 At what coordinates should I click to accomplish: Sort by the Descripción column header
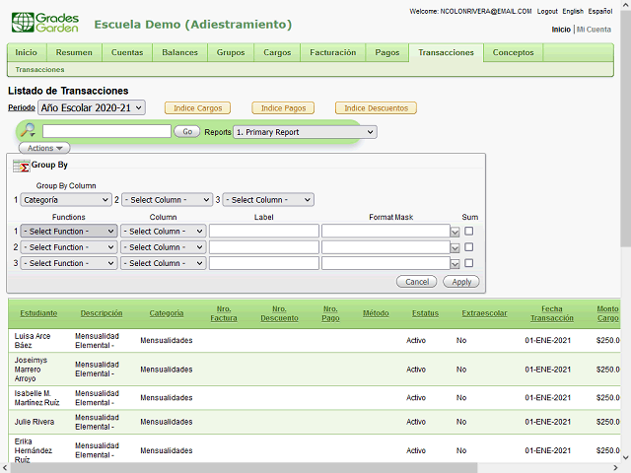pyautogui.click(x=102, y=313)
